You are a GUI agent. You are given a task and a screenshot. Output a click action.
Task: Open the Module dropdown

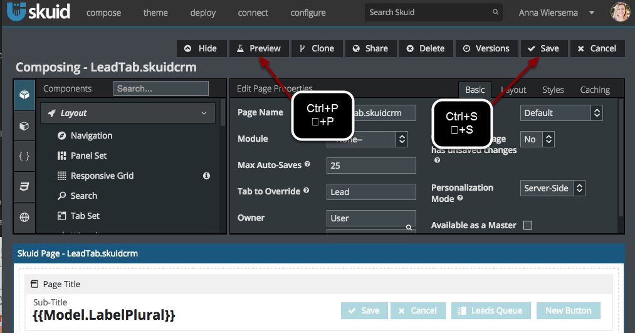[x=367, y=139]
